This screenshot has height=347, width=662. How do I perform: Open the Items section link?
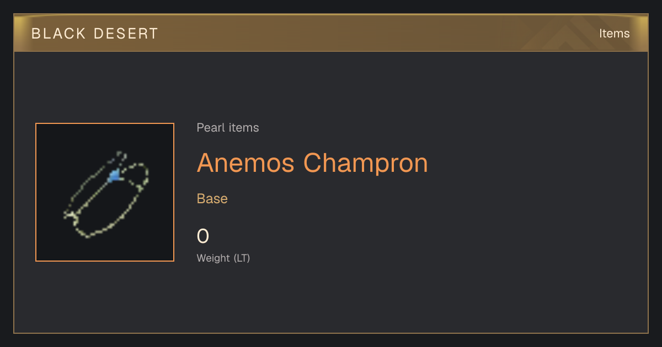(x=614, y=33)
